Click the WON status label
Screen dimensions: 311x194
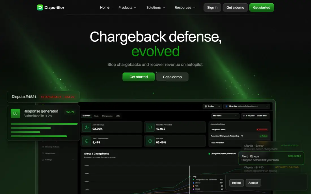click(x=70, y=112)
